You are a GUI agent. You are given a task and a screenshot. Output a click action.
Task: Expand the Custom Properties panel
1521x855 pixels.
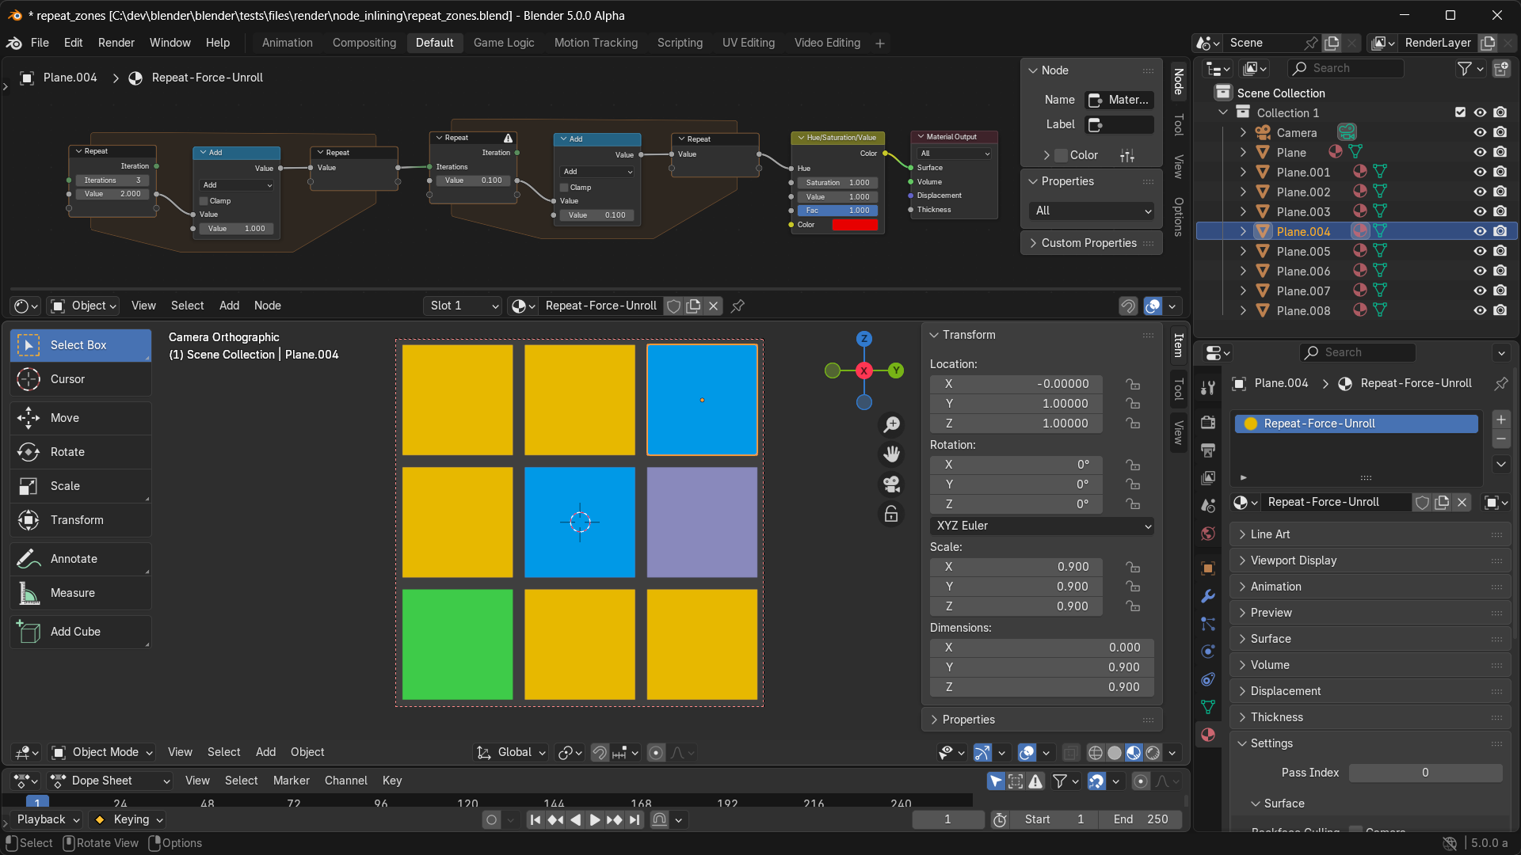[x=1089, y=243]
